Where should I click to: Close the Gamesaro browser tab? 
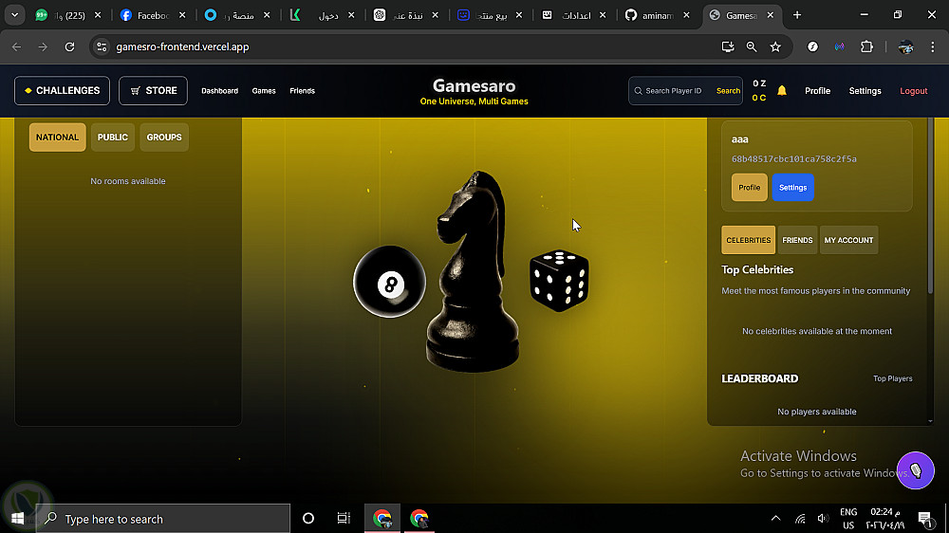click(x=770, y=15)
